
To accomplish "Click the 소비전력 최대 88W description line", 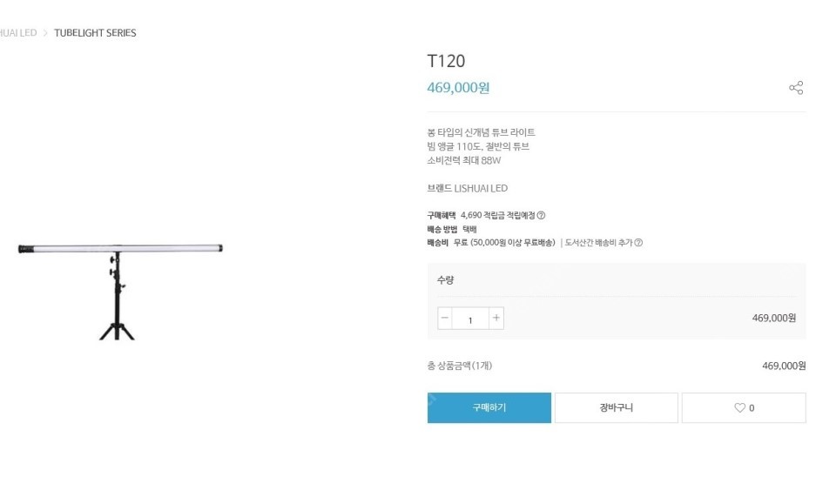I will (x=464, y=160).
